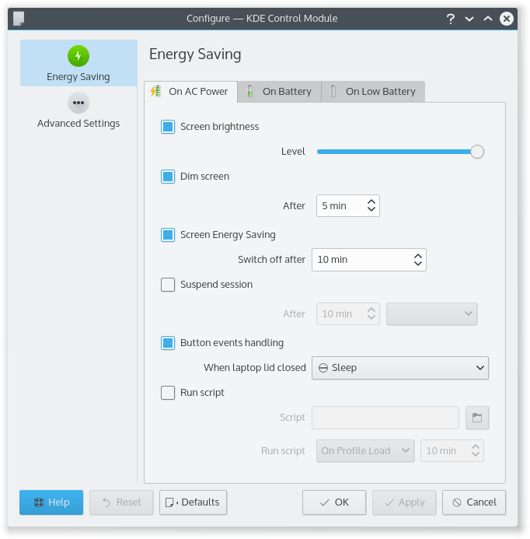Enable the Run script checkbox

[168, 393]
